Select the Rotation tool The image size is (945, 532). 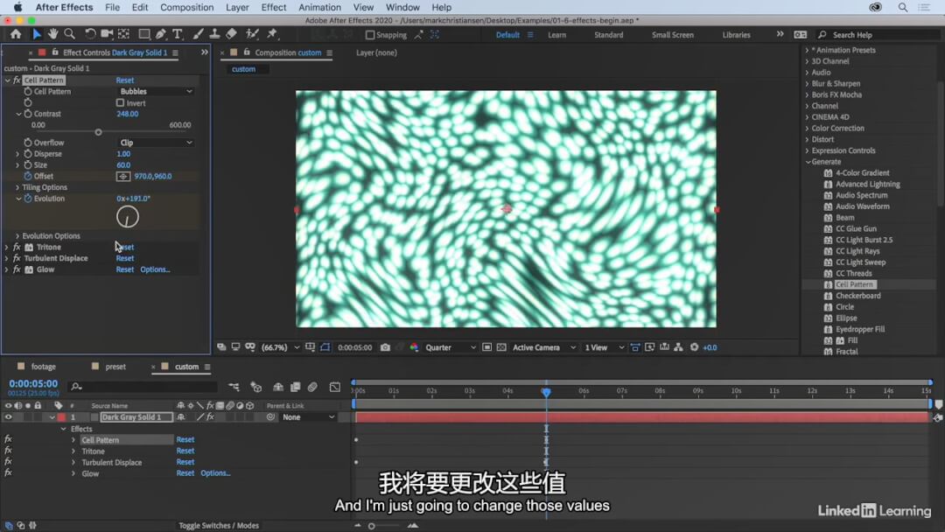(90, 34)
